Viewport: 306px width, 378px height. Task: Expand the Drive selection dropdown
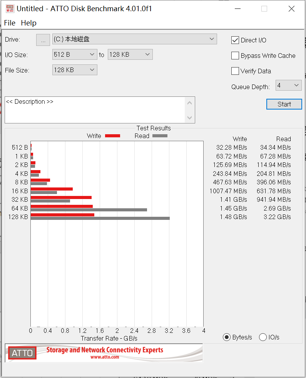(x=134, y=39)
